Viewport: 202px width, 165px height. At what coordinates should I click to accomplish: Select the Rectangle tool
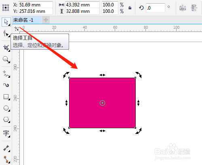click(6, 97)
